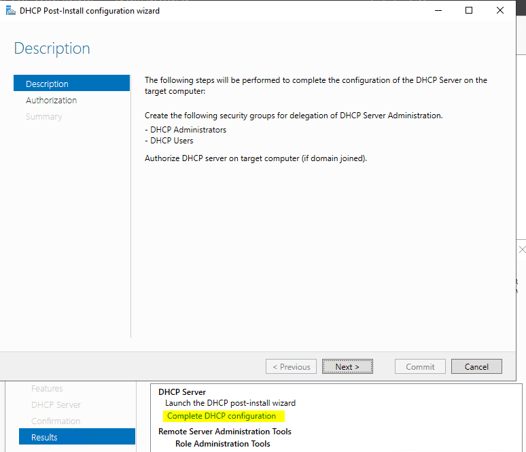Image resolution: width=526 pixels, height=452 pixels.
Task: Select Confirmation in the background wizard sidebar
Action: pyautogui.click(x=56, y=421)
